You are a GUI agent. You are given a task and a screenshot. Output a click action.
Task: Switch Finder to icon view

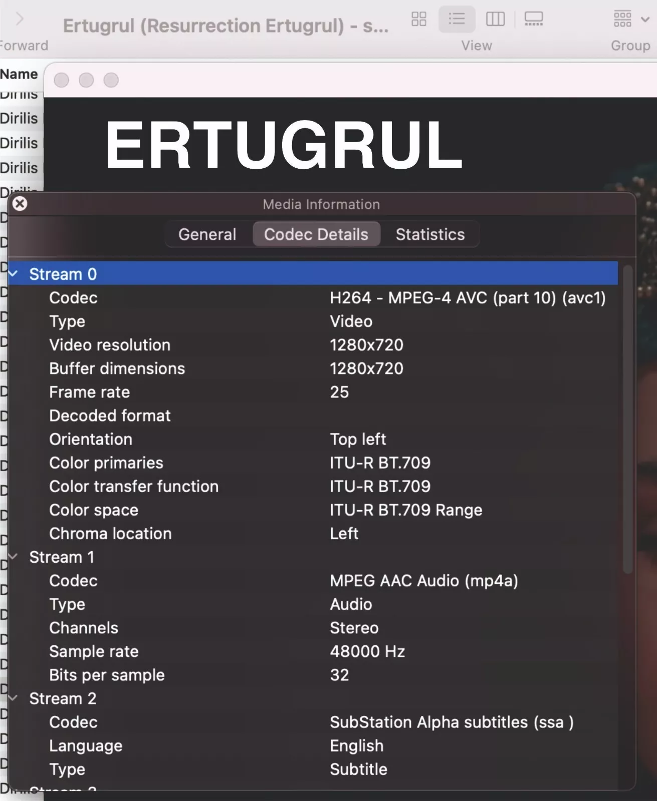click(x=418, y=19)
